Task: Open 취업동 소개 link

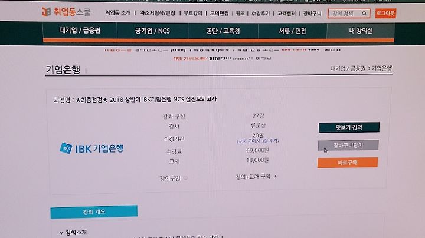Action: click(x=118, y=13)
